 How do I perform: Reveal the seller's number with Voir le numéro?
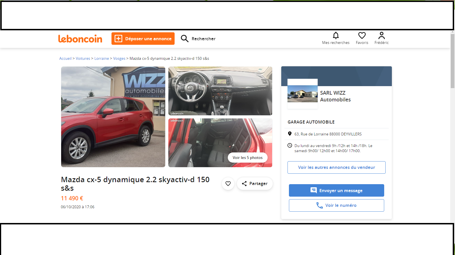click(x=336, y=205)
